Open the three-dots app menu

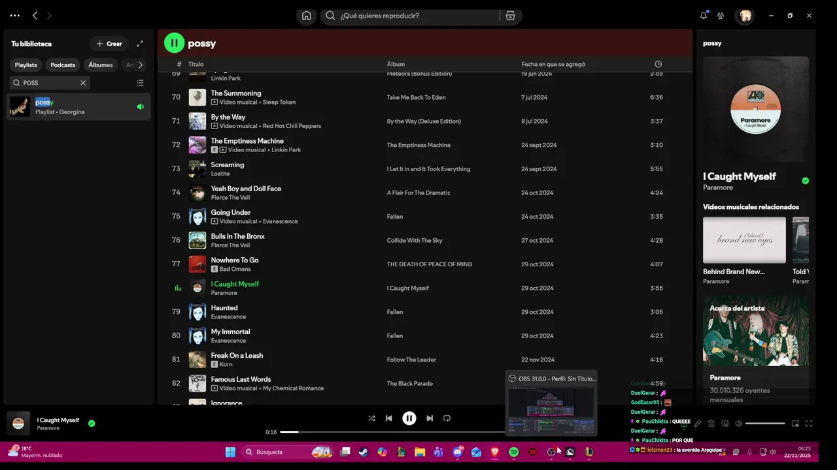tap(15, 16)
